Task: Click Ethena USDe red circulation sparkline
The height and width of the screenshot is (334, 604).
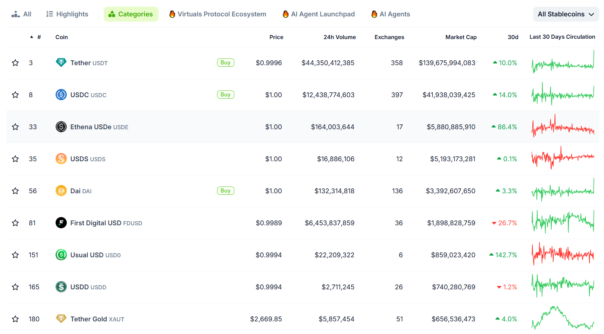Action: pos(563,126)
